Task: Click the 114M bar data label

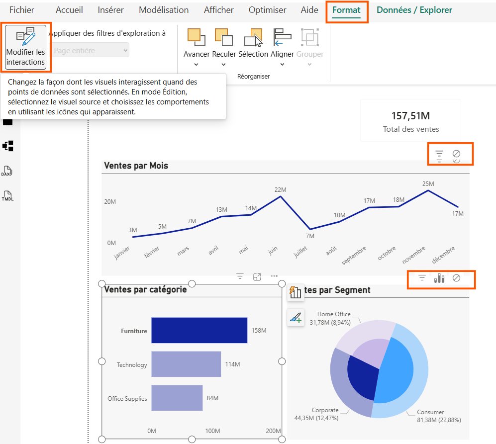Action: click(232, 364)
